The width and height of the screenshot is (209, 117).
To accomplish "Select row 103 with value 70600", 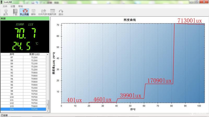I will click(23, 106).
